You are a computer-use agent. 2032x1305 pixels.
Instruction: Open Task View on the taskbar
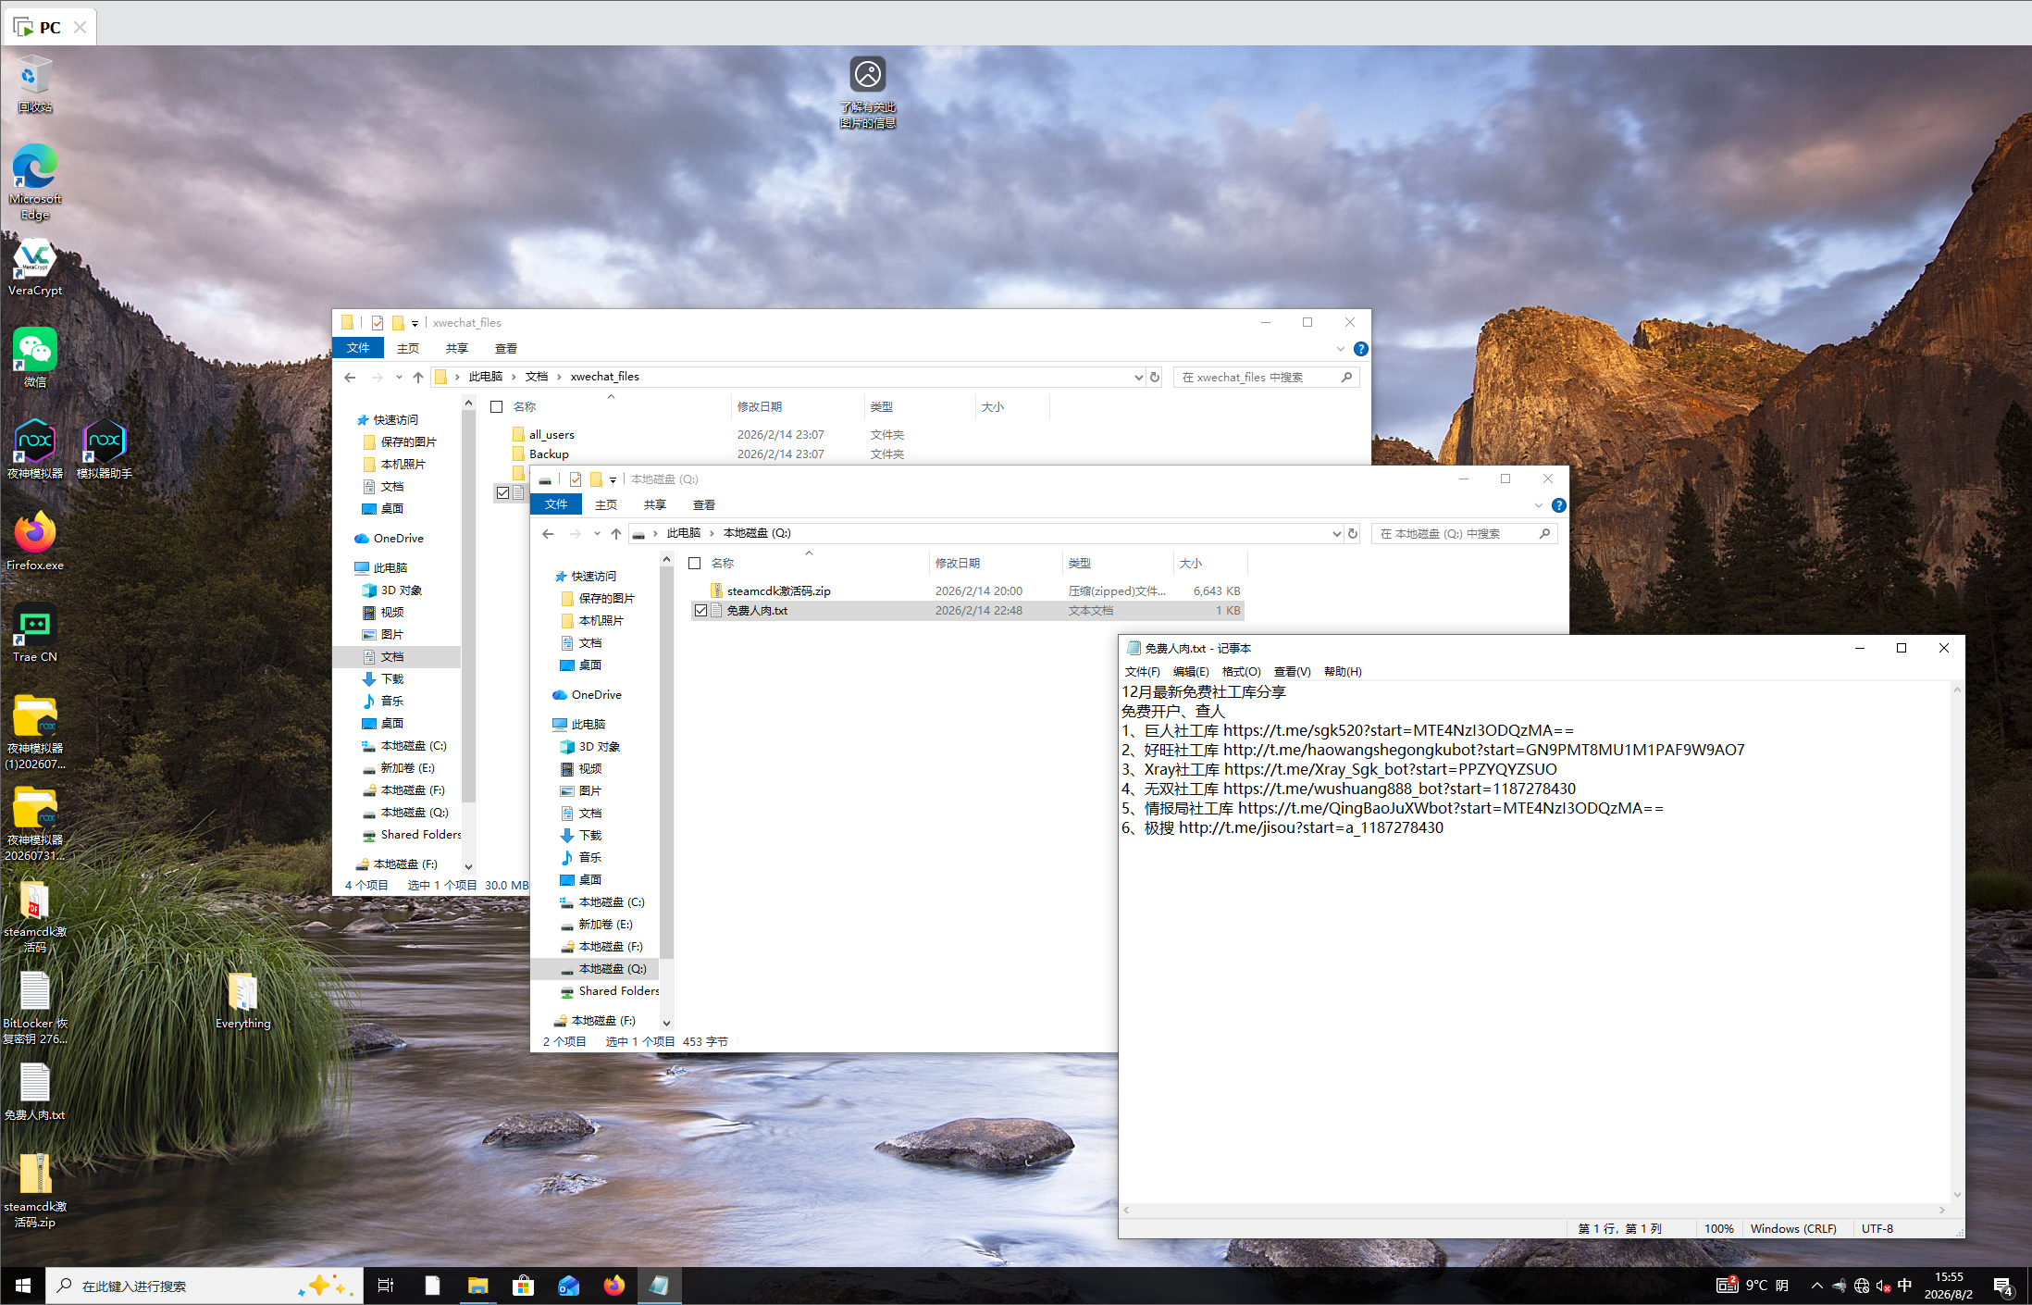pos(386,1286)
